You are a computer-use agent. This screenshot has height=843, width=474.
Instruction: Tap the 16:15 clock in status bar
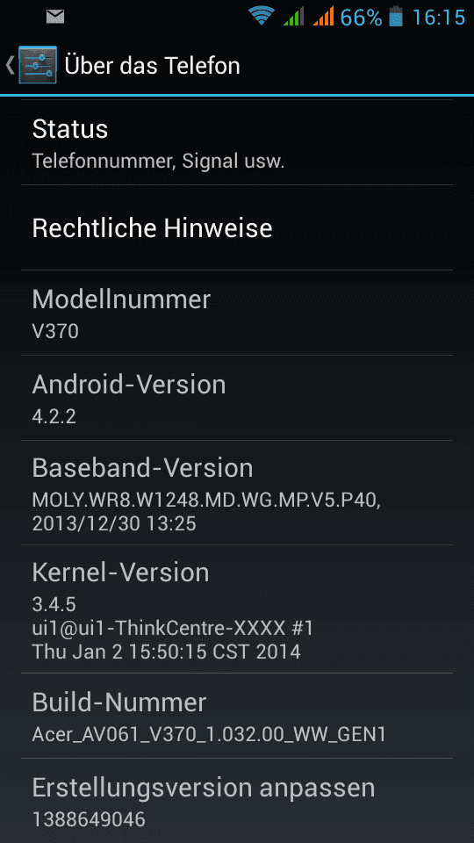438,18
